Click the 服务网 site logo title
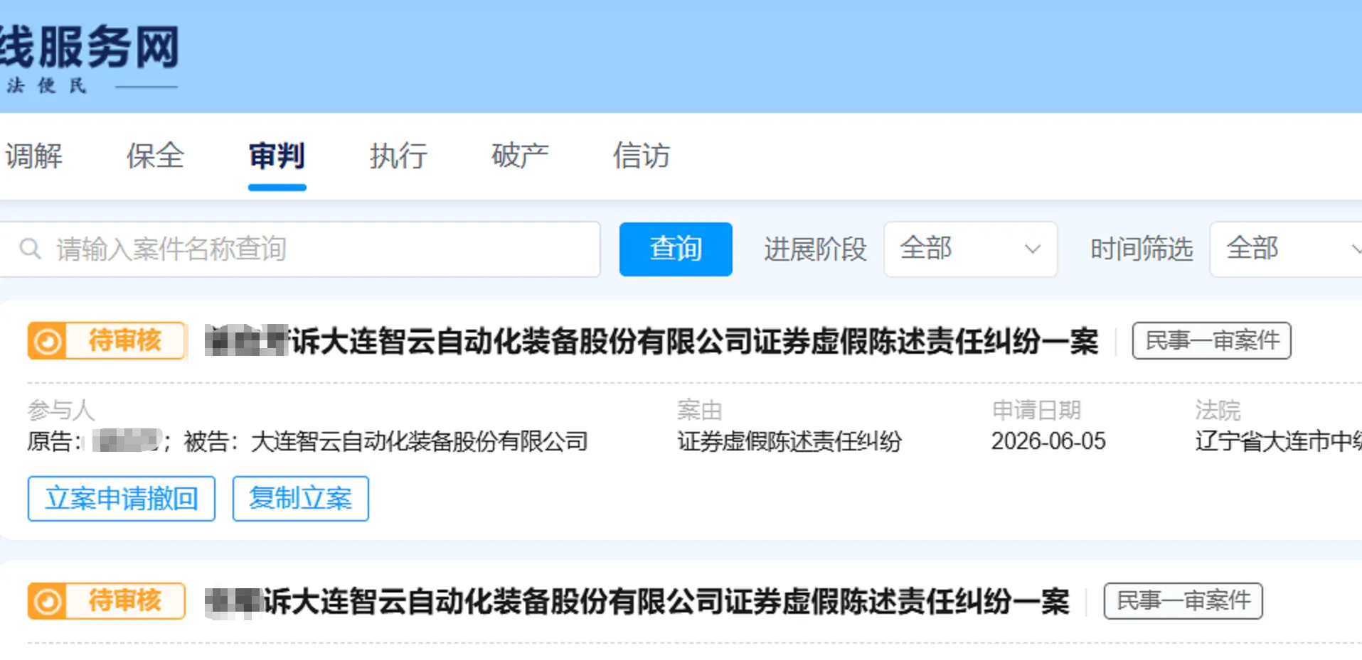 point(90,48)
